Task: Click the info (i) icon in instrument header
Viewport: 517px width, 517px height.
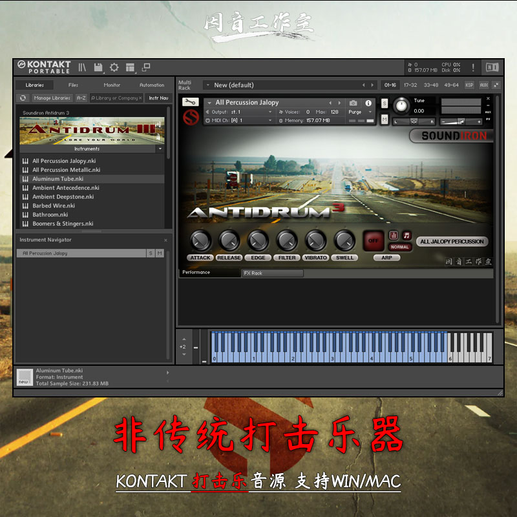Action: click(x=369, y=102)
